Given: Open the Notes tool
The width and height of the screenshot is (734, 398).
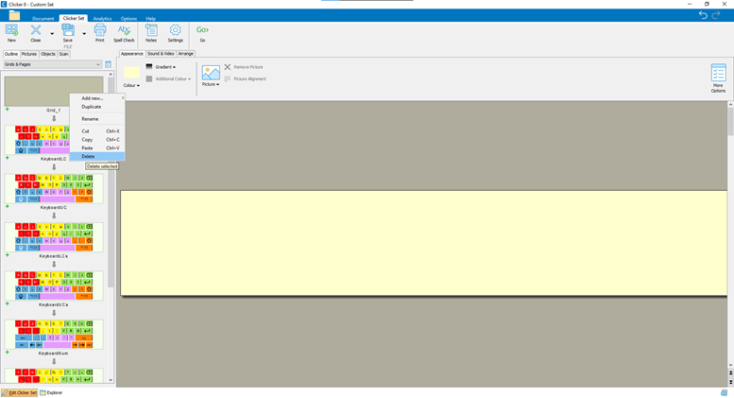Looking at the screenshot, I should [x=151, y=32].
